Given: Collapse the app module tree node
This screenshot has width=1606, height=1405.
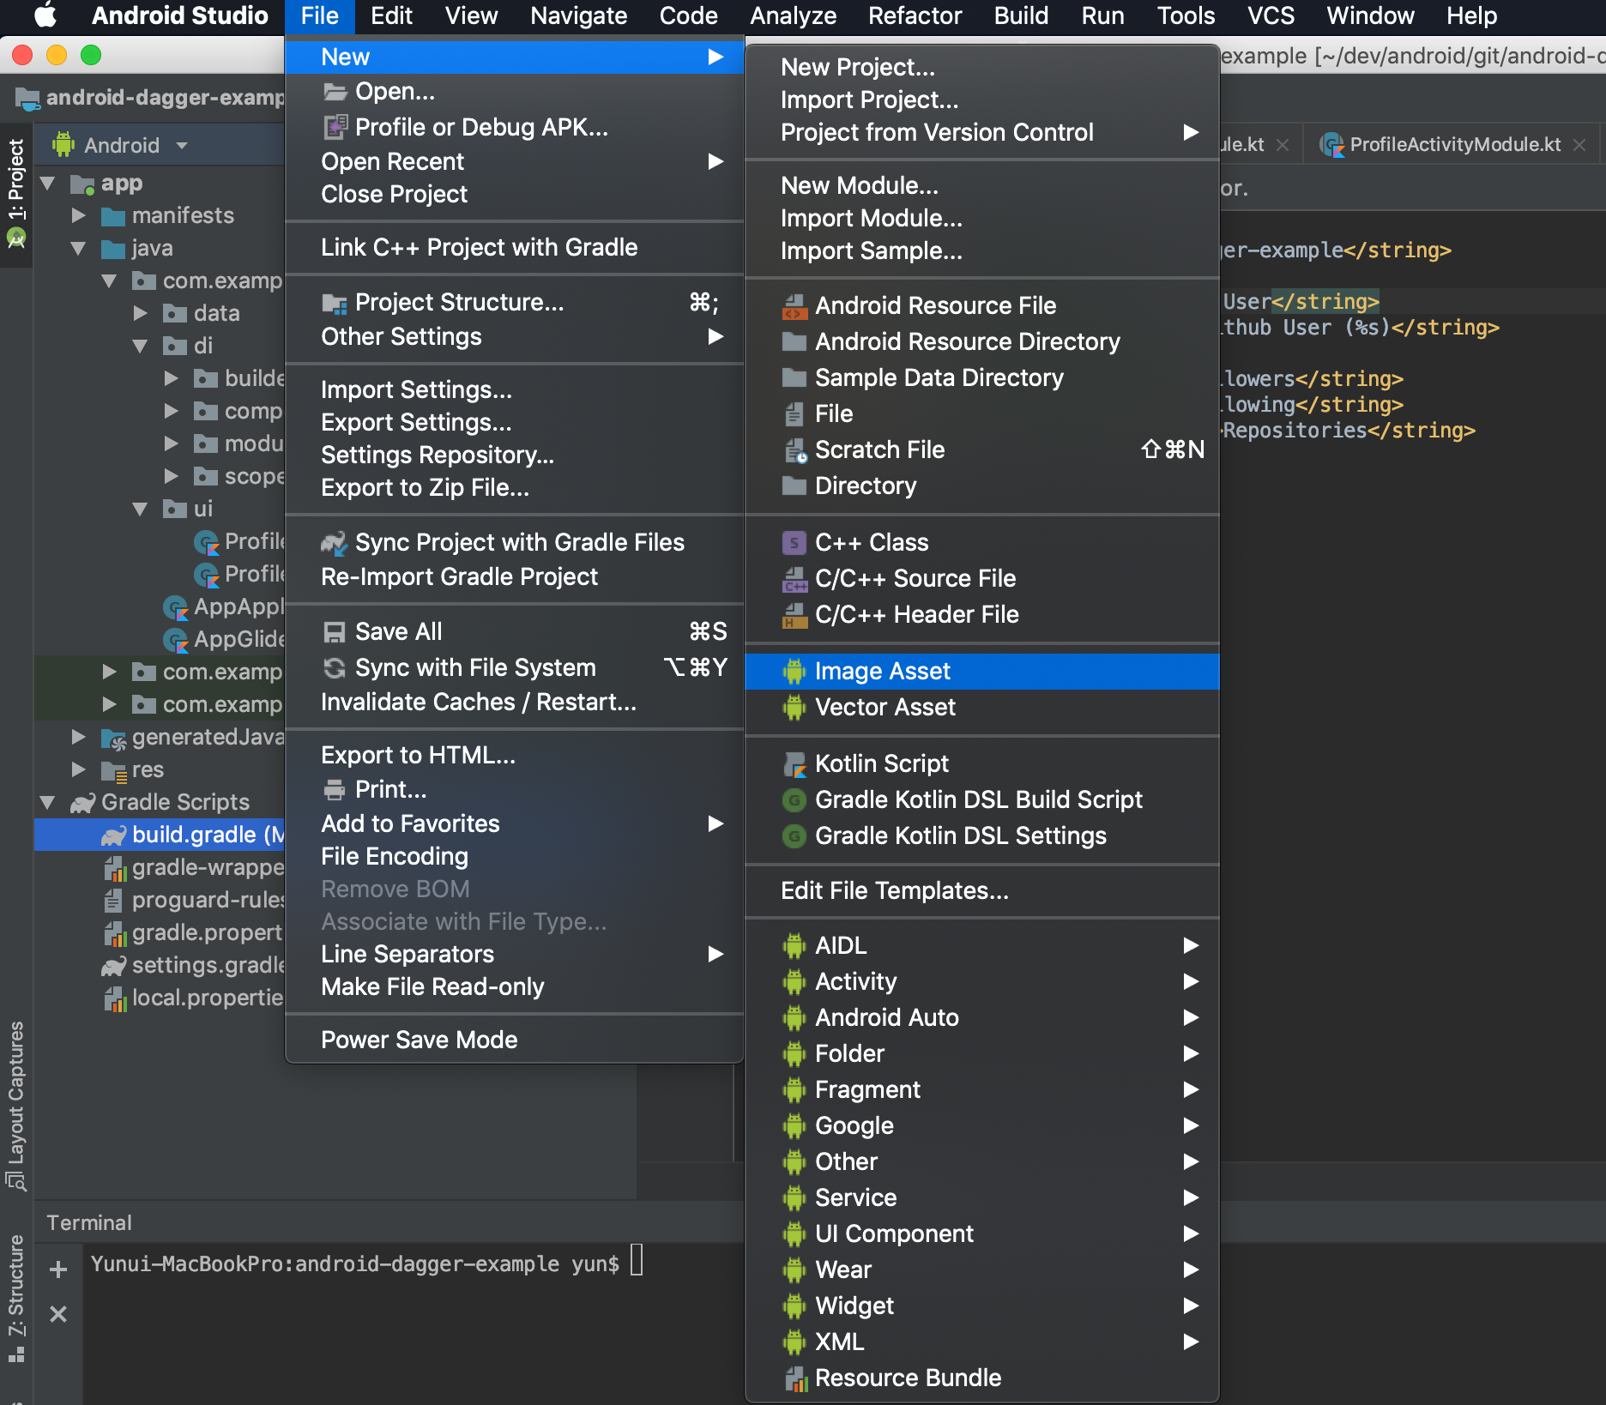Looking at the screenshot, I should (x=48, y=184).
